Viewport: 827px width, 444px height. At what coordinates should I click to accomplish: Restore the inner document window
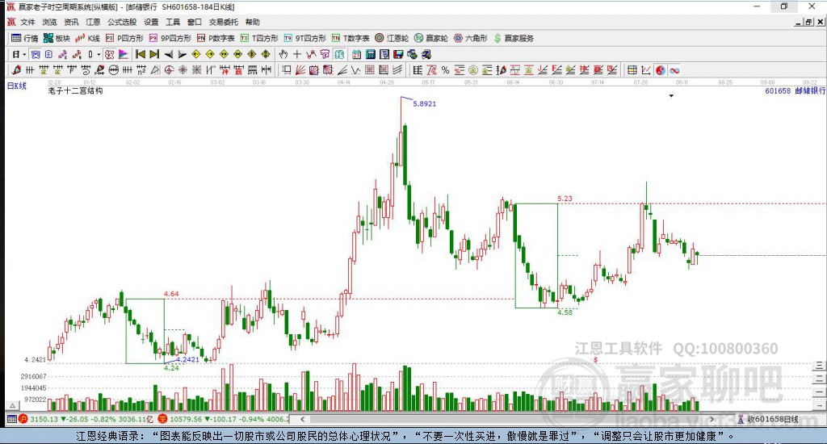coord(808,22)
